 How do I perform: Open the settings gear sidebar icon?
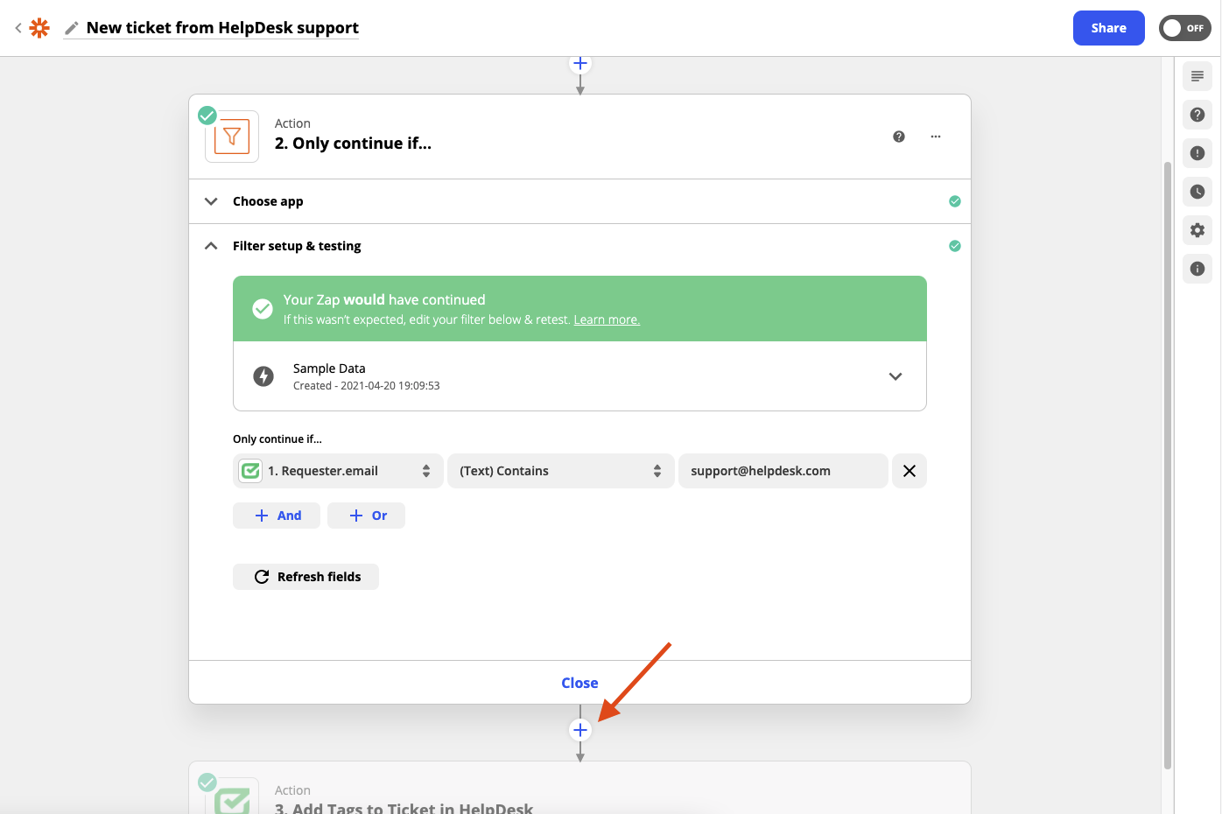point(1197,230)
